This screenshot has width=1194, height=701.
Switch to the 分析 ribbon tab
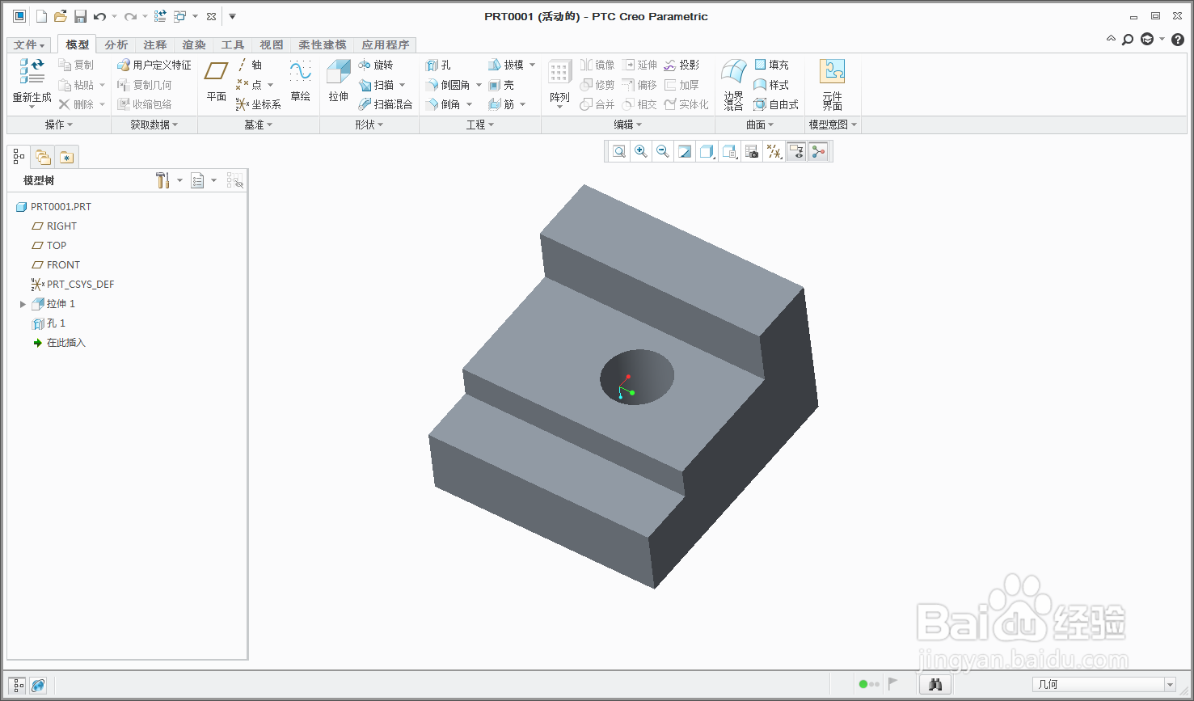[x=116, y=44]
